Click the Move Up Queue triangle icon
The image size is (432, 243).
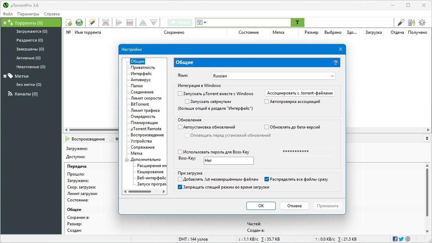click(143, 23)
